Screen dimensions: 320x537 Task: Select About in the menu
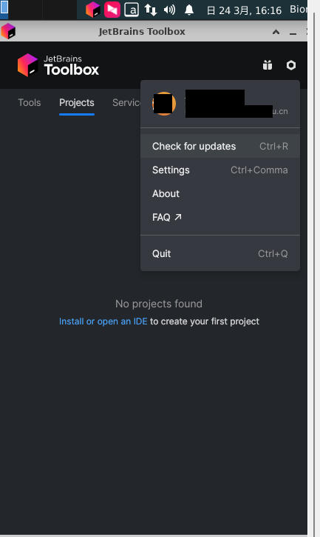[x=220, y=193]
